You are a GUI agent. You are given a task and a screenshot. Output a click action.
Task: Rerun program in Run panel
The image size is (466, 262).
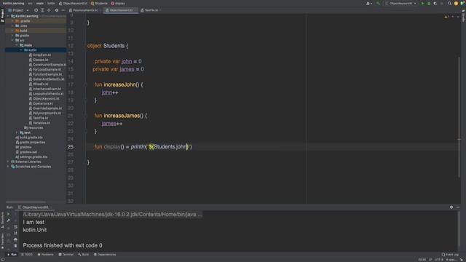click(x=8, y=214)
